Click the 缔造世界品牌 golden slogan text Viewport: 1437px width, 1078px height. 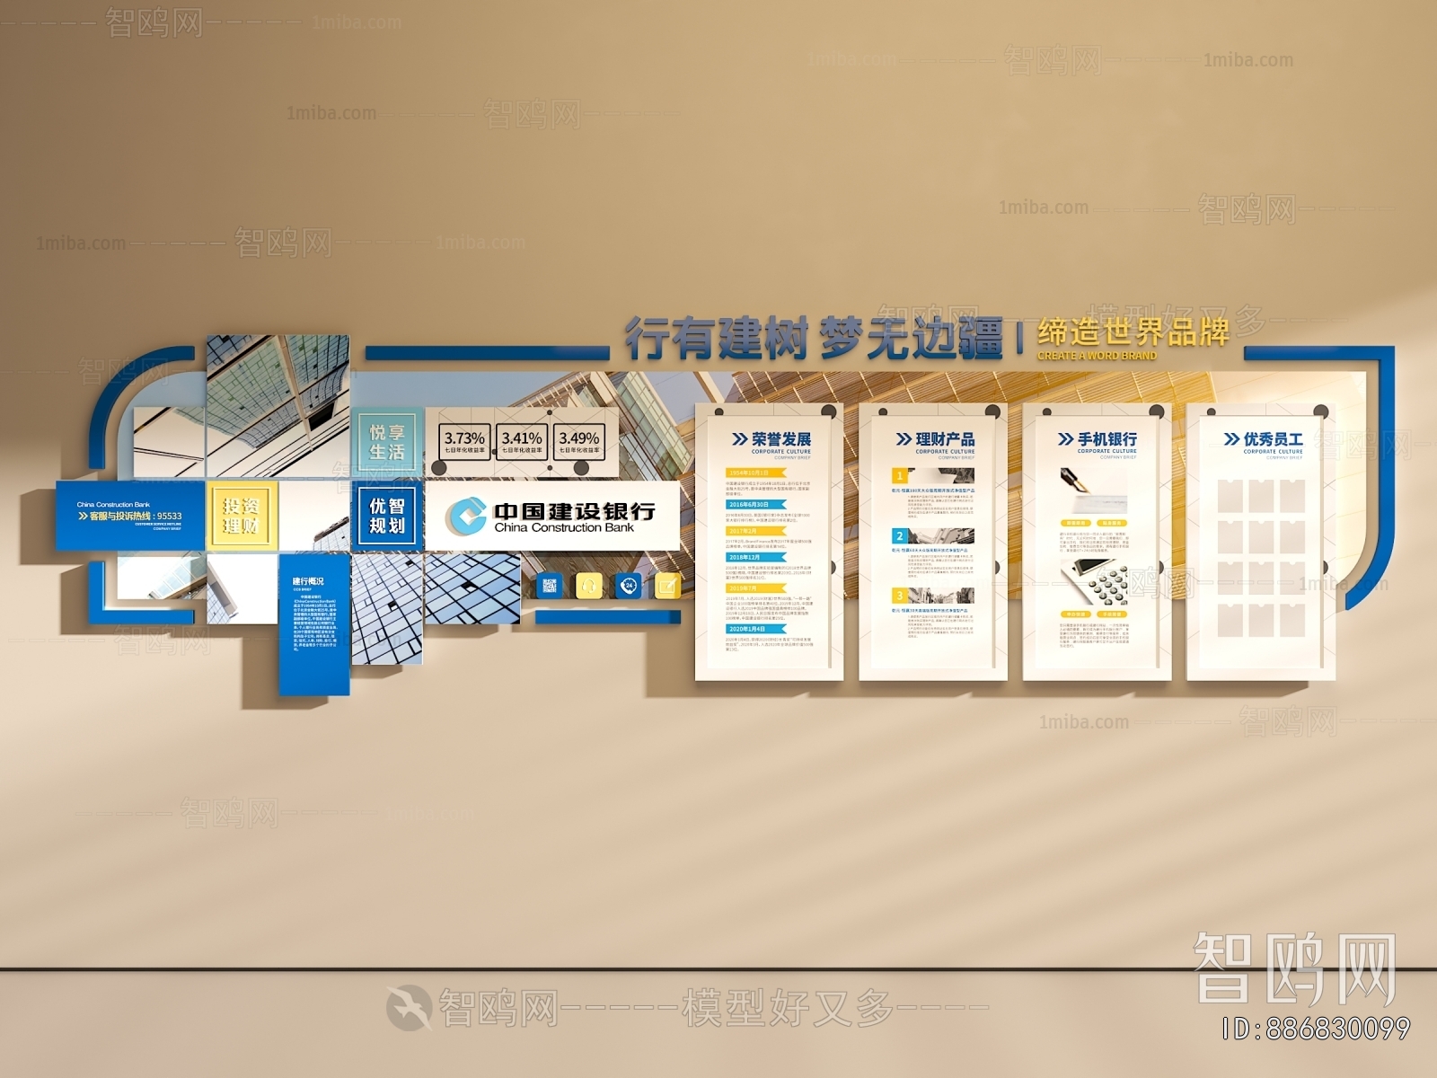click(x=1133, y=332)
